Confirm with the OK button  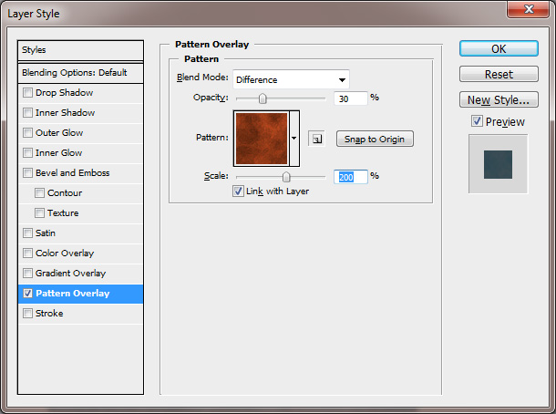click(x=499, y=48)
